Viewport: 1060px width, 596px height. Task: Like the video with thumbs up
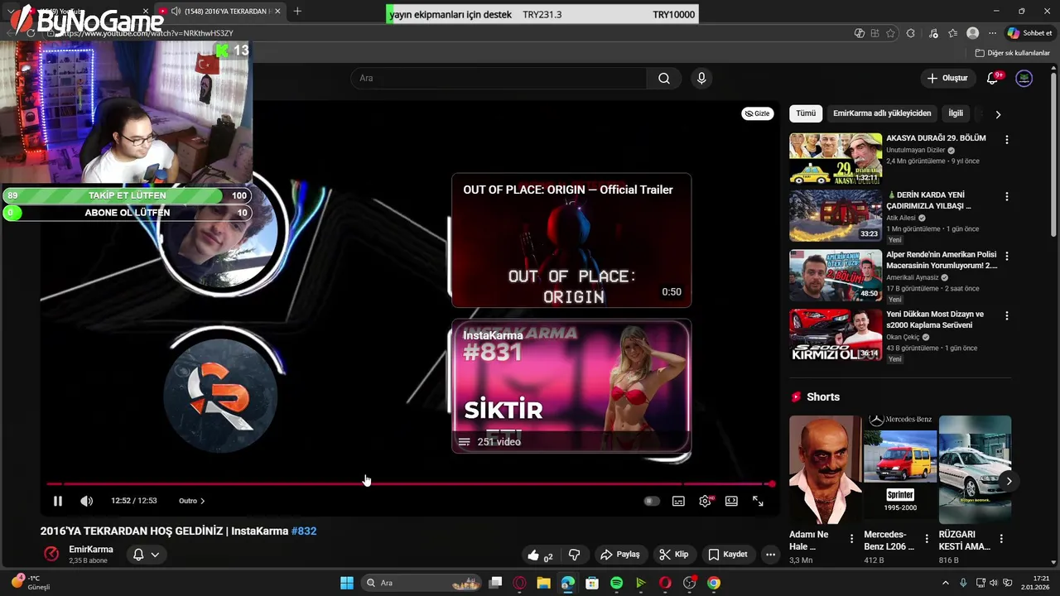(x=540, y=555)
